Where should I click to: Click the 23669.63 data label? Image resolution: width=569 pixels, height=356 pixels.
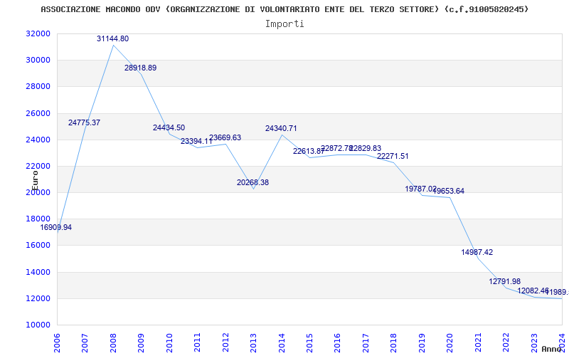click(225, 138)
